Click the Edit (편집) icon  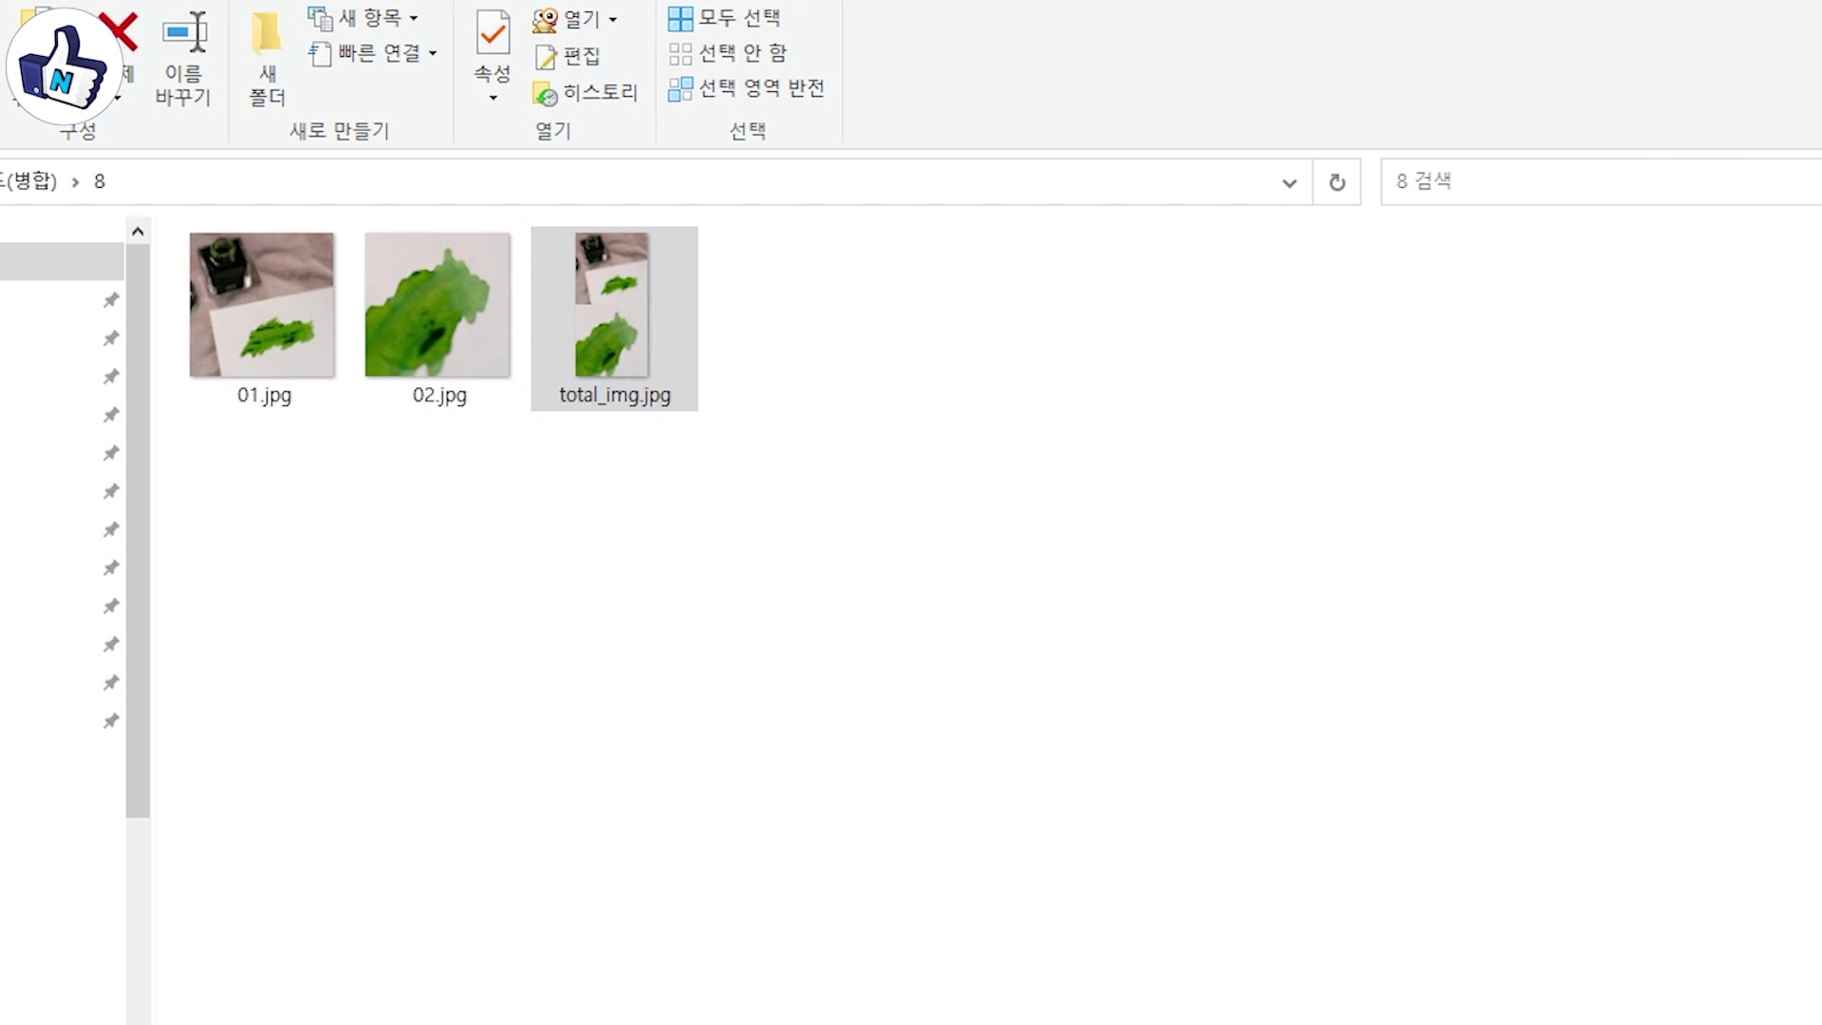point(567,56)
